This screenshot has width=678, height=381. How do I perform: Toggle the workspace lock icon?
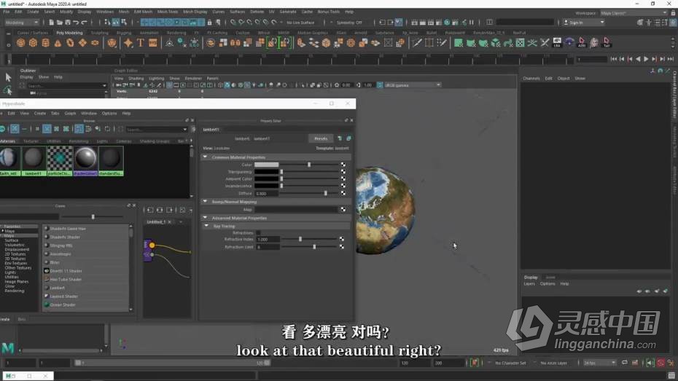(x=673, y=13)
